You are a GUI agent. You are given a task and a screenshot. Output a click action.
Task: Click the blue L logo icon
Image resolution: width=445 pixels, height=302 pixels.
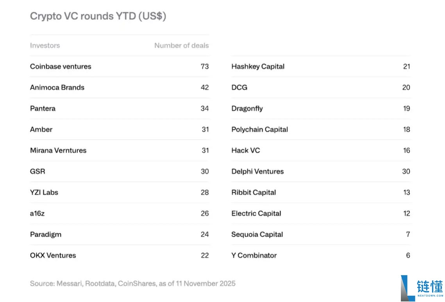407,288
